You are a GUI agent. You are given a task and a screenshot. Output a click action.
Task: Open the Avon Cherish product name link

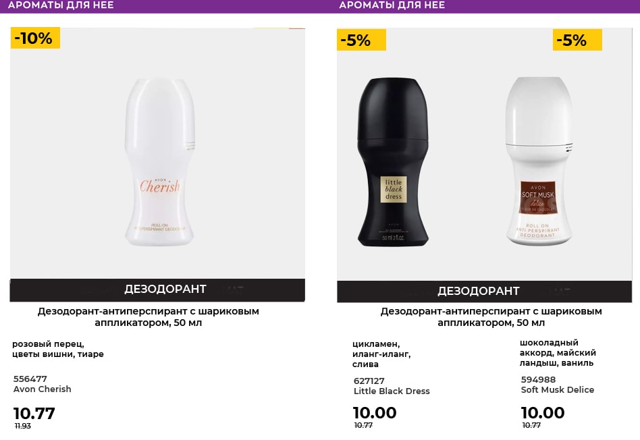(x=43, y=389)
